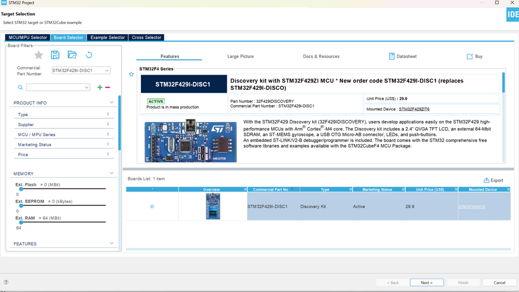This screenshot has height=292, width=519.
Task: Click the Buy external link icon
Action: click(470, 57)
